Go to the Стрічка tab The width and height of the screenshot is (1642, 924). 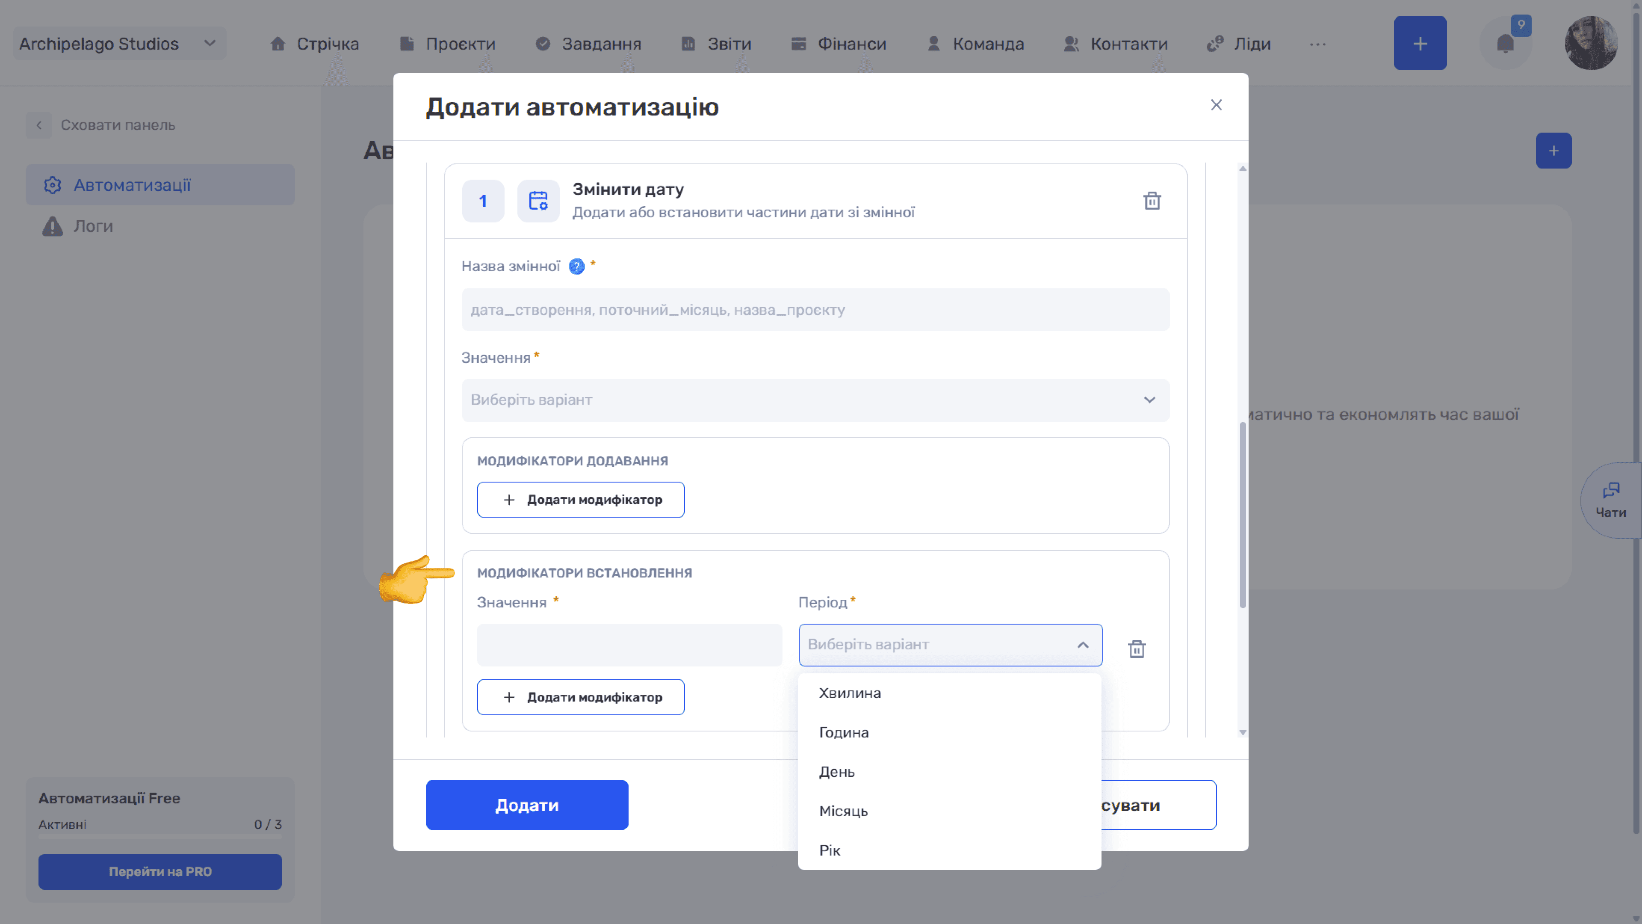314,43
